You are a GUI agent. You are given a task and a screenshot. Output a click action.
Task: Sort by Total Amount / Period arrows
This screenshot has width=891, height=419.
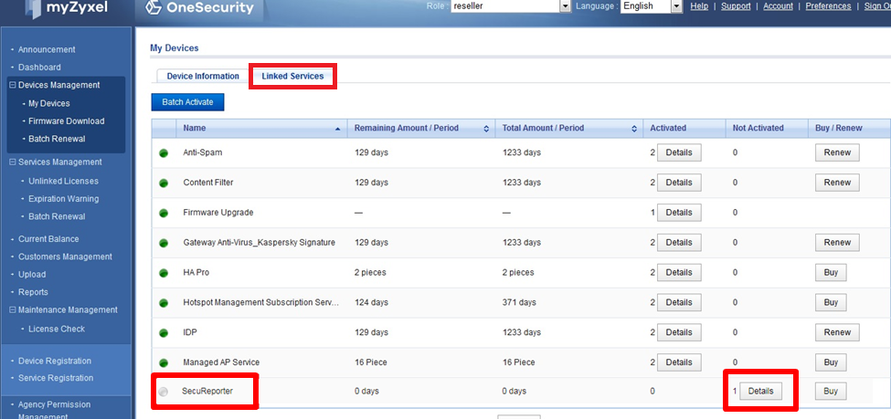[634, 129]
